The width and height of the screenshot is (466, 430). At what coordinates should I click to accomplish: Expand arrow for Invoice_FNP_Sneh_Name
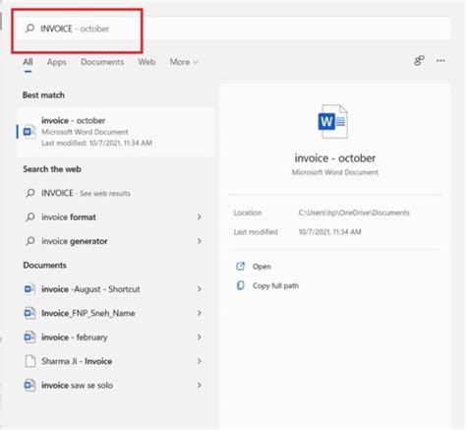pyautogui.click(x=200, y=313)
